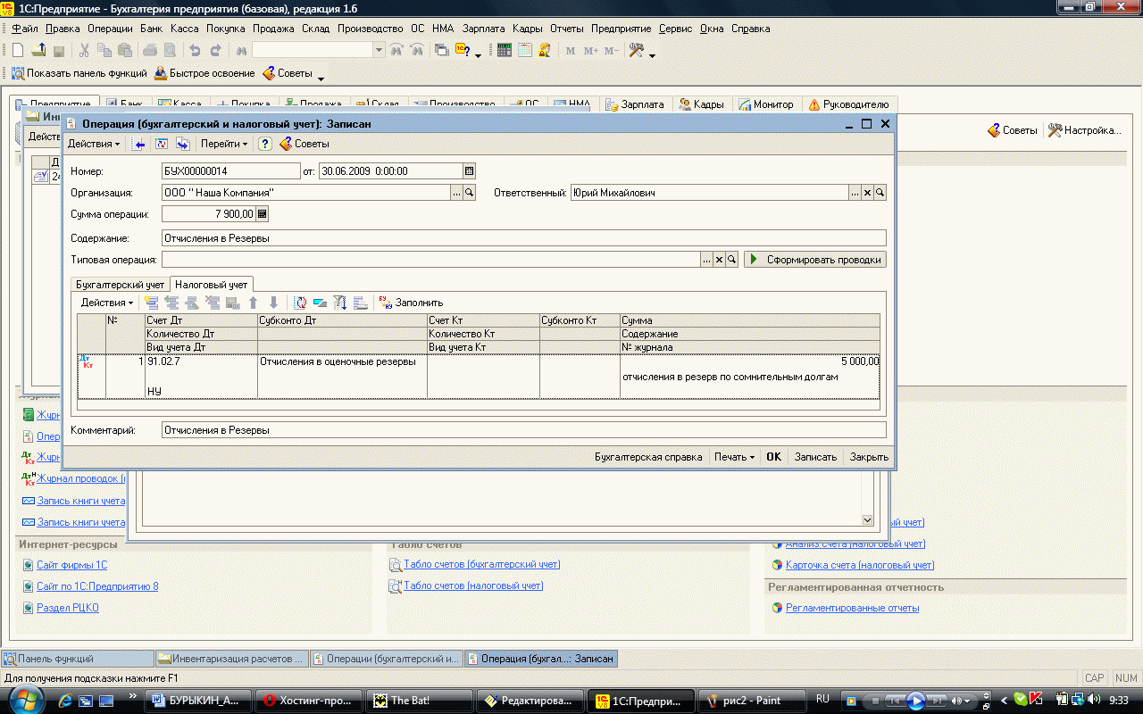Viewport: 1143px width, 714px height.
Task: Click into the Комментарий field
Action: (x=524, y=430)
